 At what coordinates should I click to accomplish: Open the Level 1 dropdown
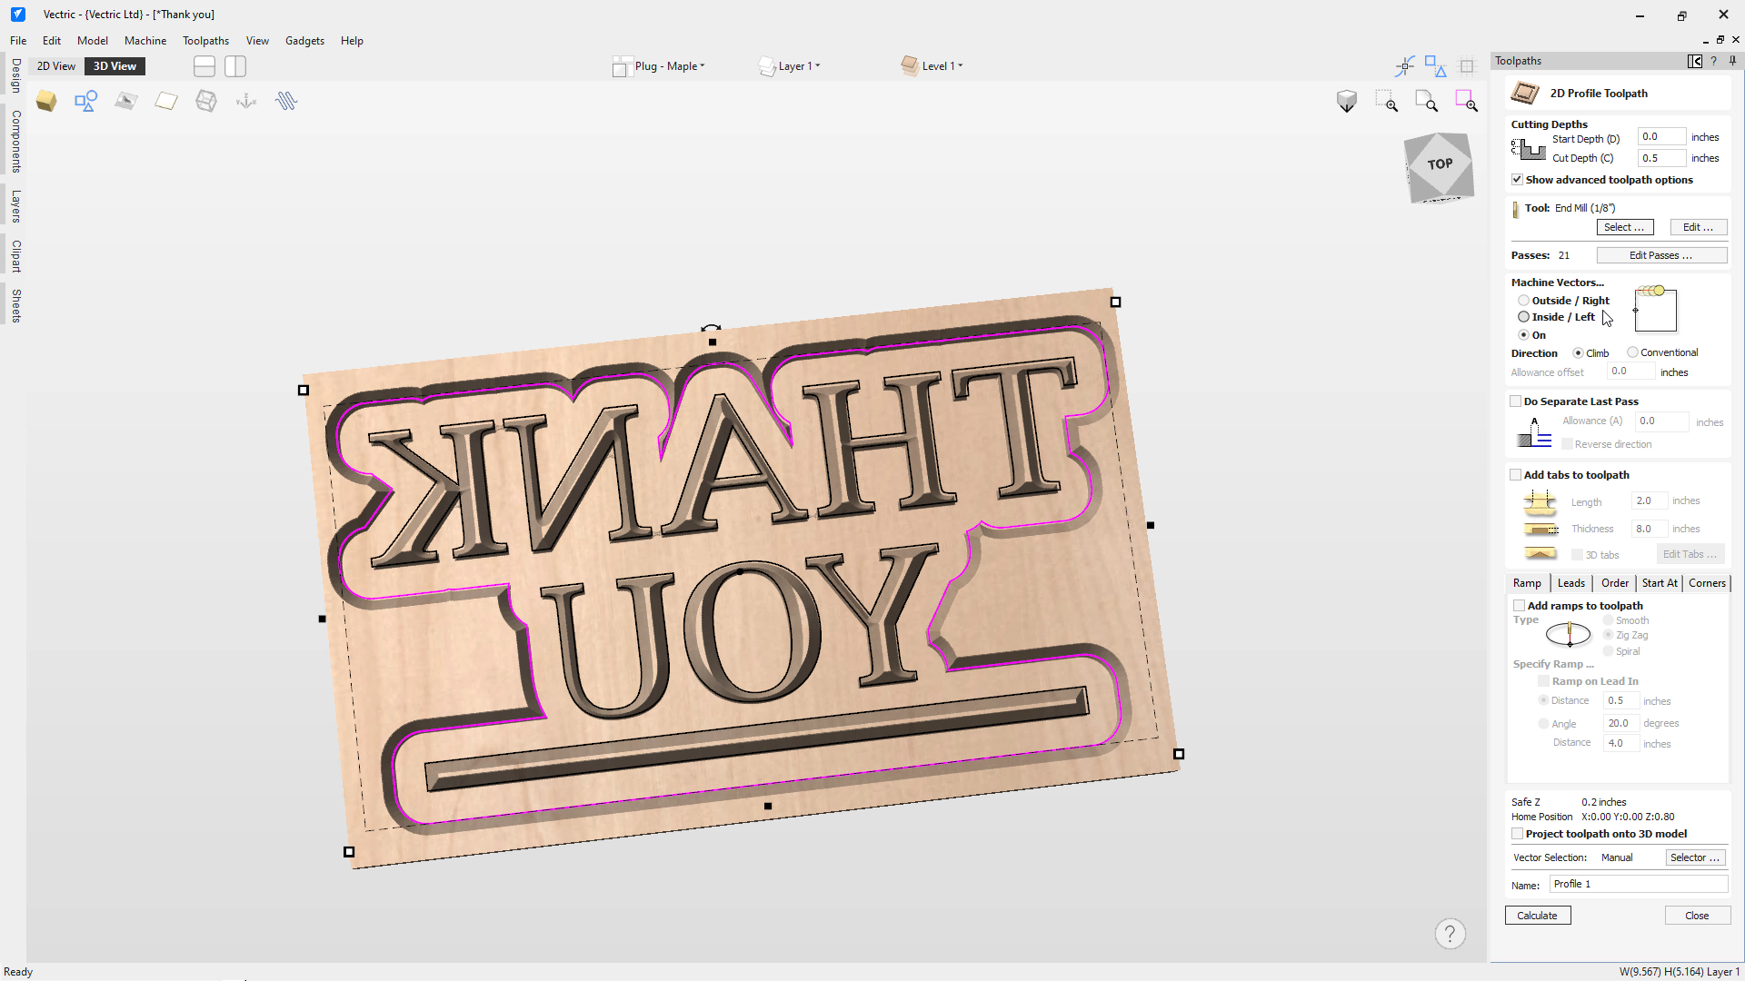pyautogui.click(x=942, y=66)
